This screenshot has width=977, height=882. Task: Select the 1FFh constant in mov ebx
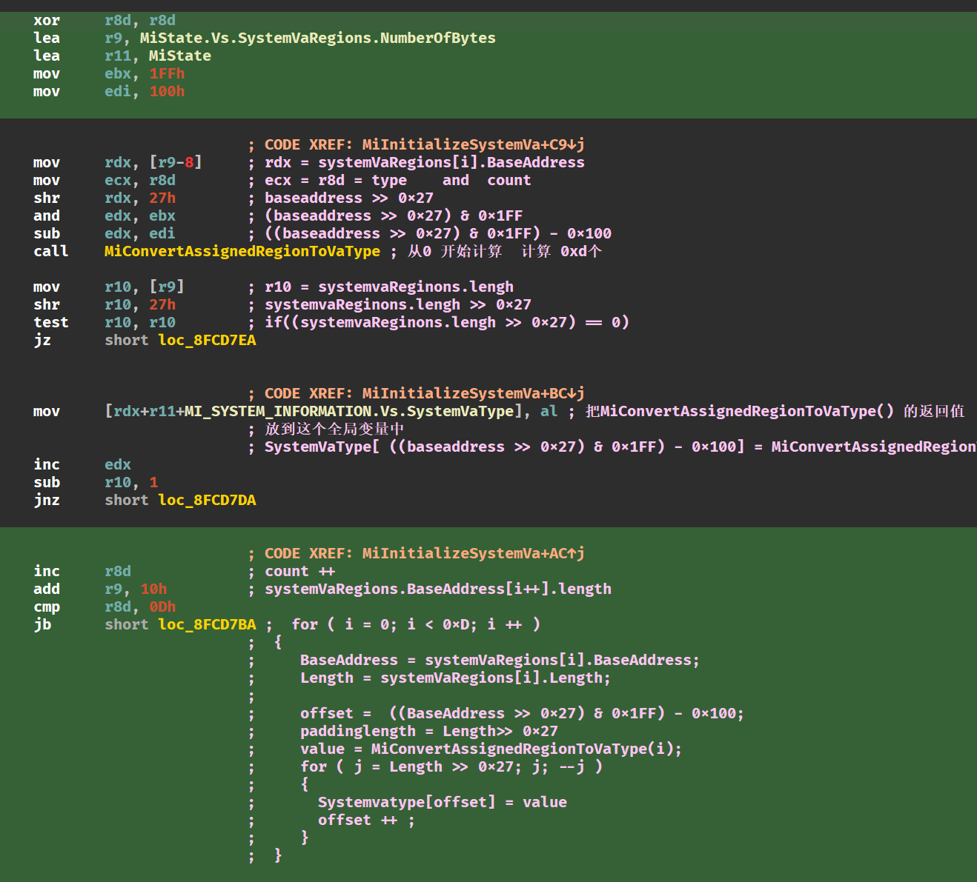coord(167,73)
